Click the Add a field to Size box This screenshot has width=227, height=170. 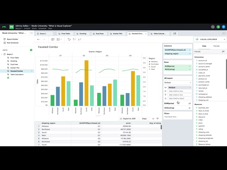coord(179,91)
